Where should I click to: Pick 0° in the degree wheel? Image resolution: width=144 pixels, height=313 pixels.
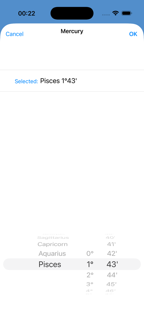click(x=90, y=253)
